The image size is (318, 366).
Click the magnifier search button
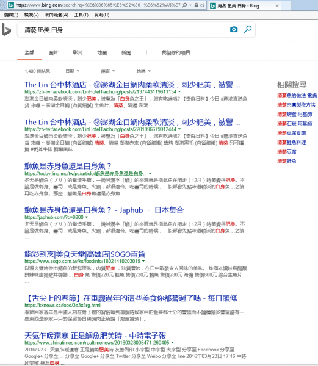click(x=247, y=29)
